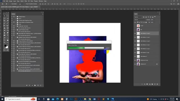The image size is (180, 101).
Task: Open the Windows Start menu
Action: 2,99
